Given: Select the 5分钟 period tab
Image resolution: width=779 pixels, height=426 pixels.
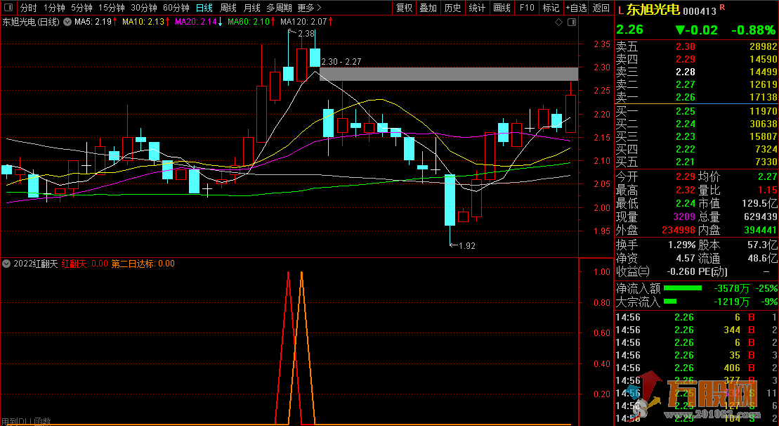Looking at the screenshot, I should click(81, 8).
